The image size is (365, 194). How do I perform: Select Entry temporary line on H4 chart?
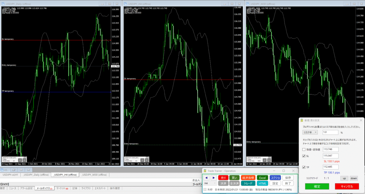(178, 145)
